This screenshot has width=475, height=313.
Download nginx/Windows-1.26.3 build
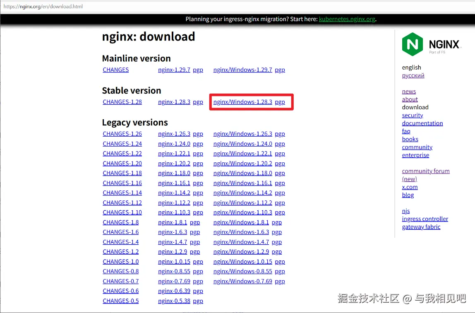pyautogui.click(x=242, y=134)
